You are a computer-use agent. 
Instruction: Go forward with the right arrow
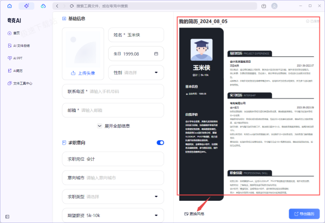[x=64, y=6]
